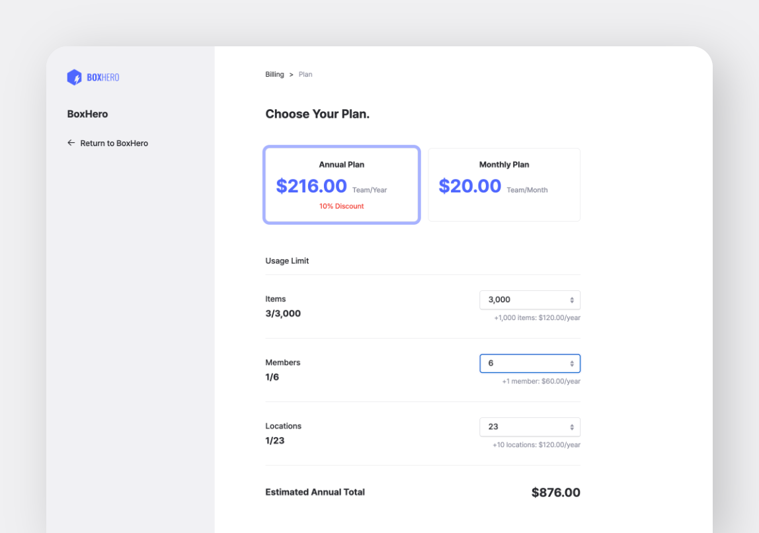Image resolution: width=759 pixels, height=533 pixels.
Task: Click the Plan breadcrumb item
Action: pos(305,74)
